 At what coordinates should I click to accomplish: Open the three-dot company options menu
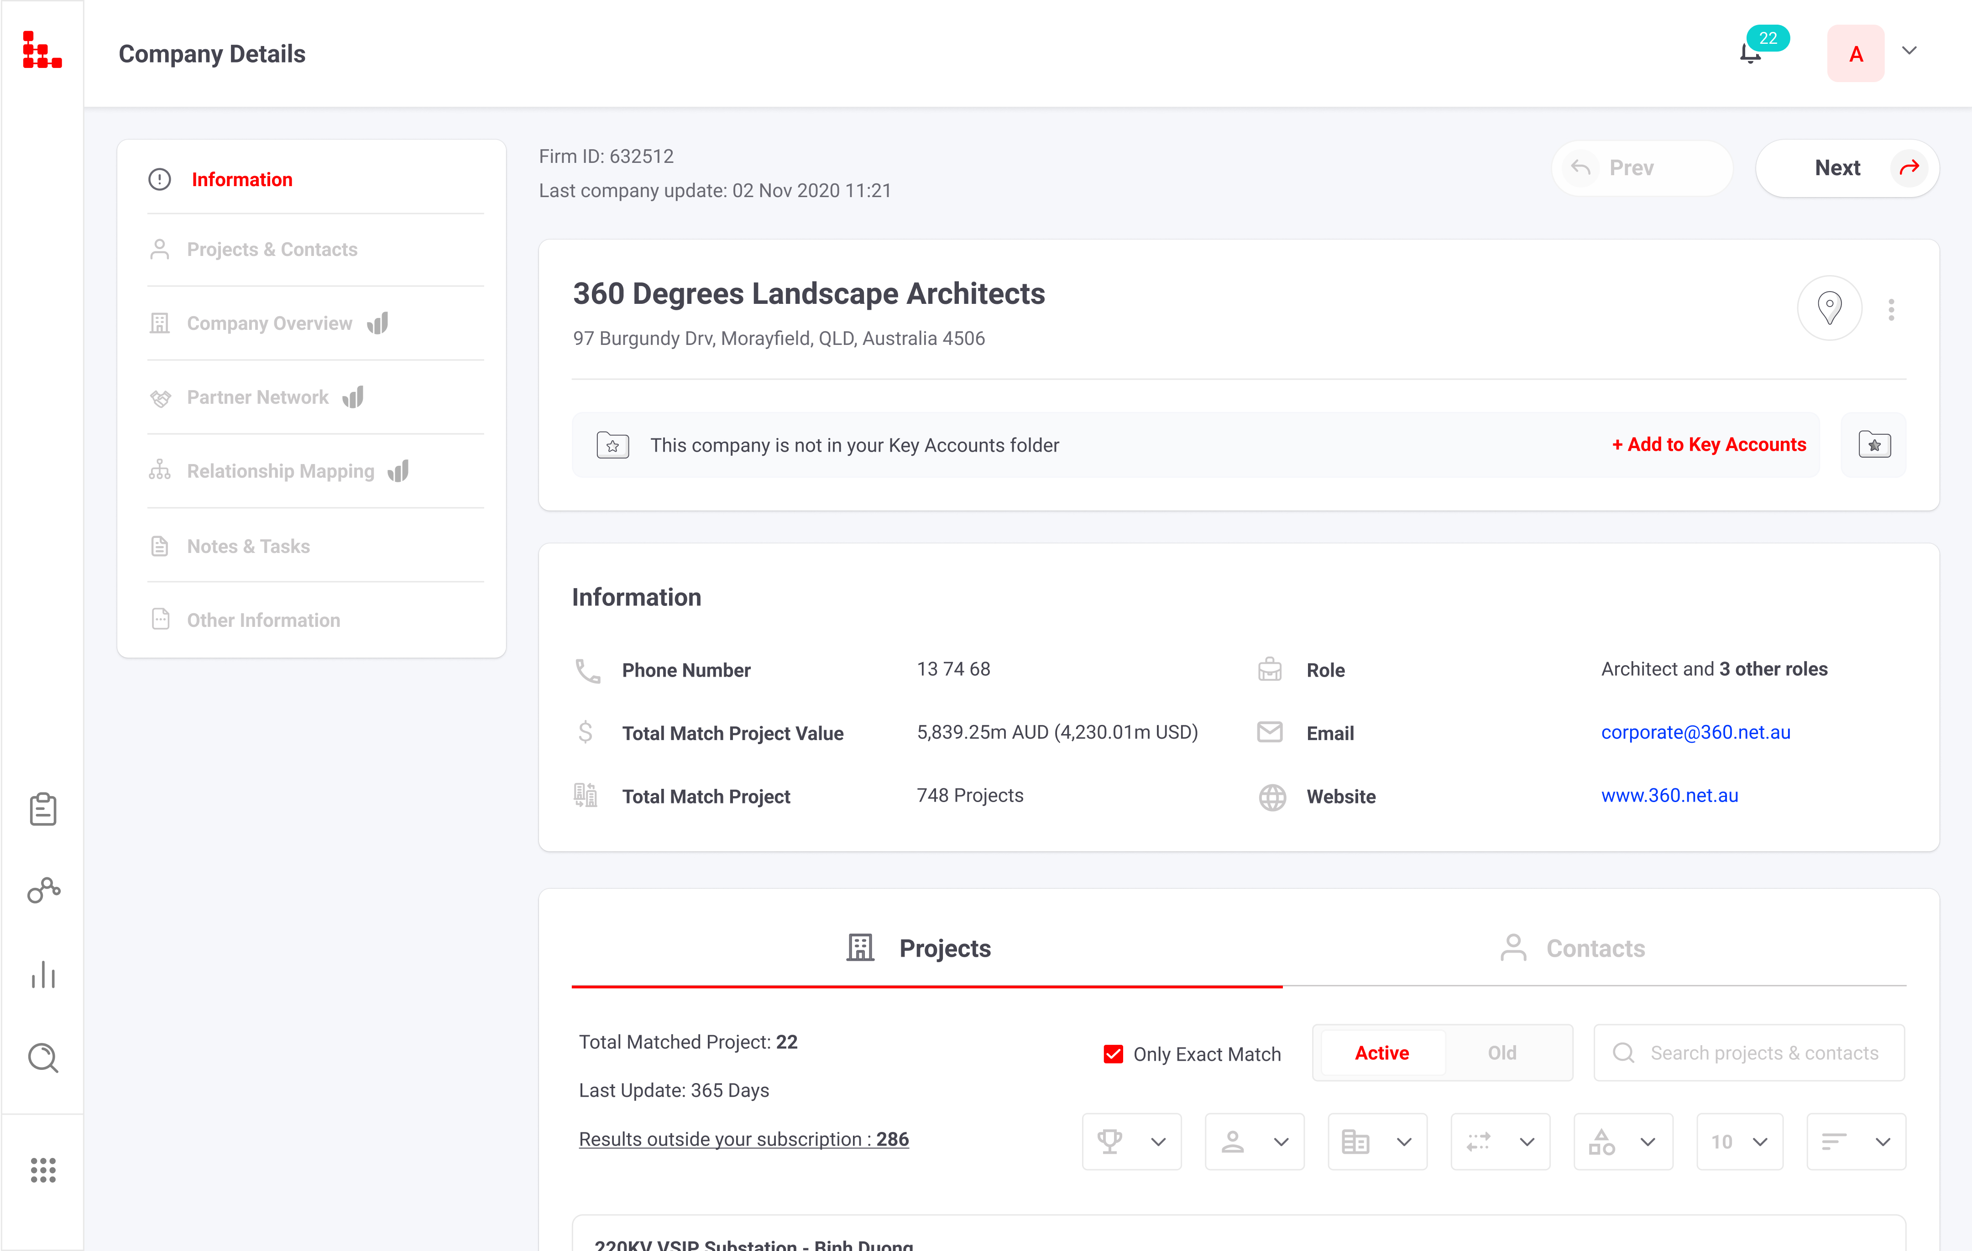[1891, 309]
